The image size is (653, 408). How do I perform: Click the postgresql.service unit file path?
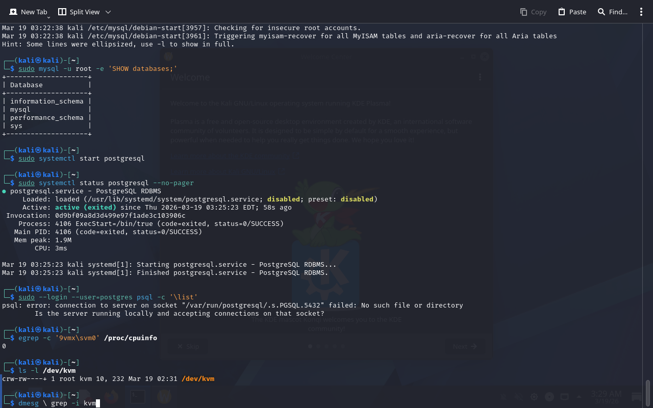tap(172, 199)
